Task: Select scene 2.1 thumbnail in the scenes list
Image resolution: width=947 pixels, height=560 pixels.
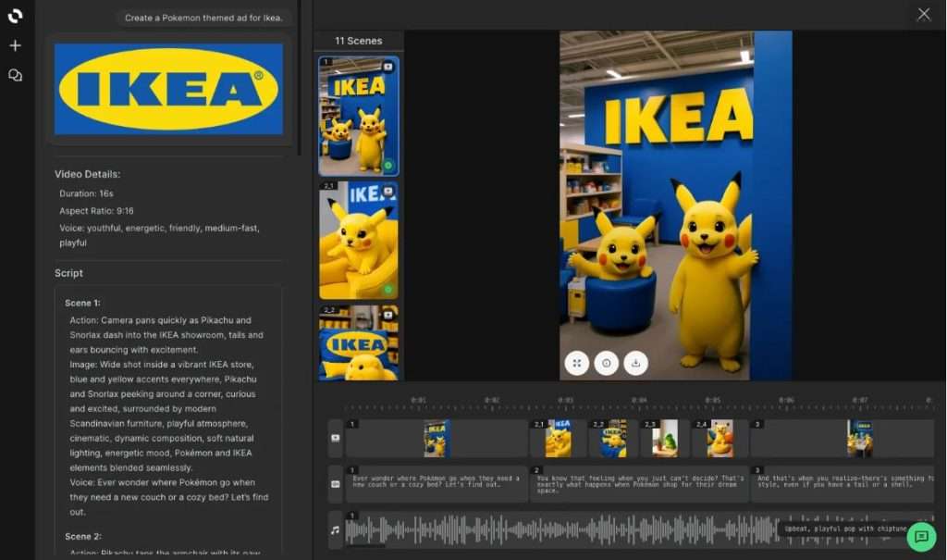Action: 359,240
